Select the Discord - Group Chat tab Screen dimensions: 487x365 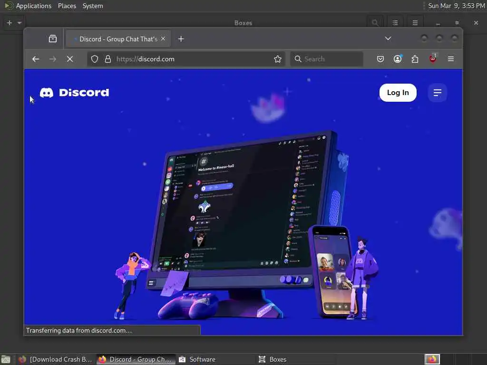118,39
